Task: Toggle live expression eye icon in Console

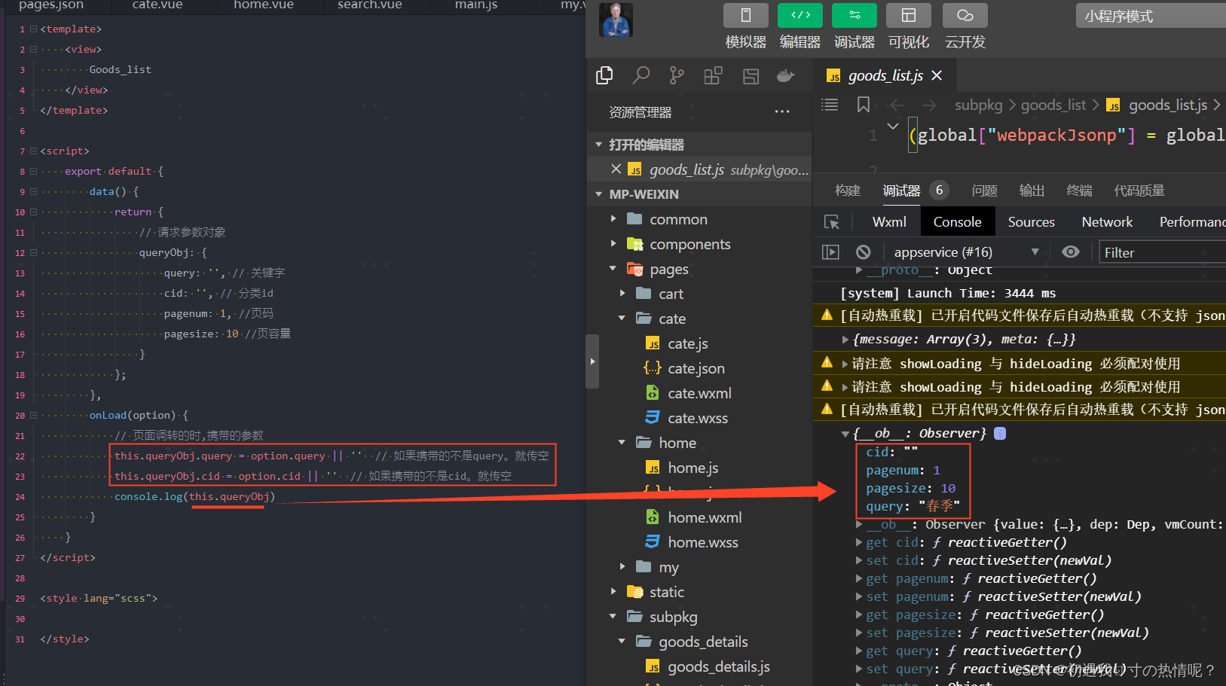Action: (x=1070, y=252)
